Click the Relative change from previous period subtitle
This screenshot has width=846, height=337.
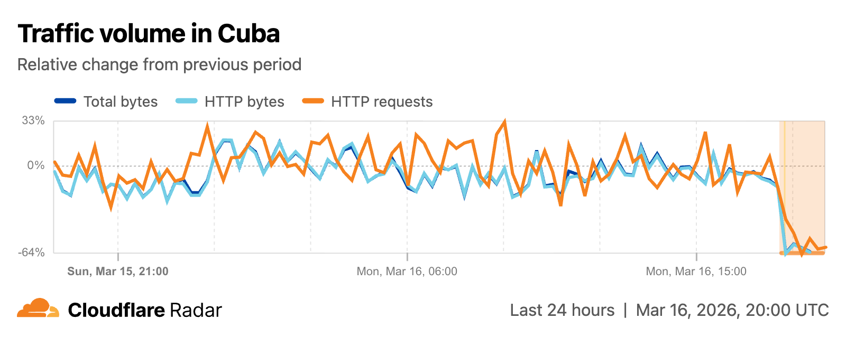[159, 64]
